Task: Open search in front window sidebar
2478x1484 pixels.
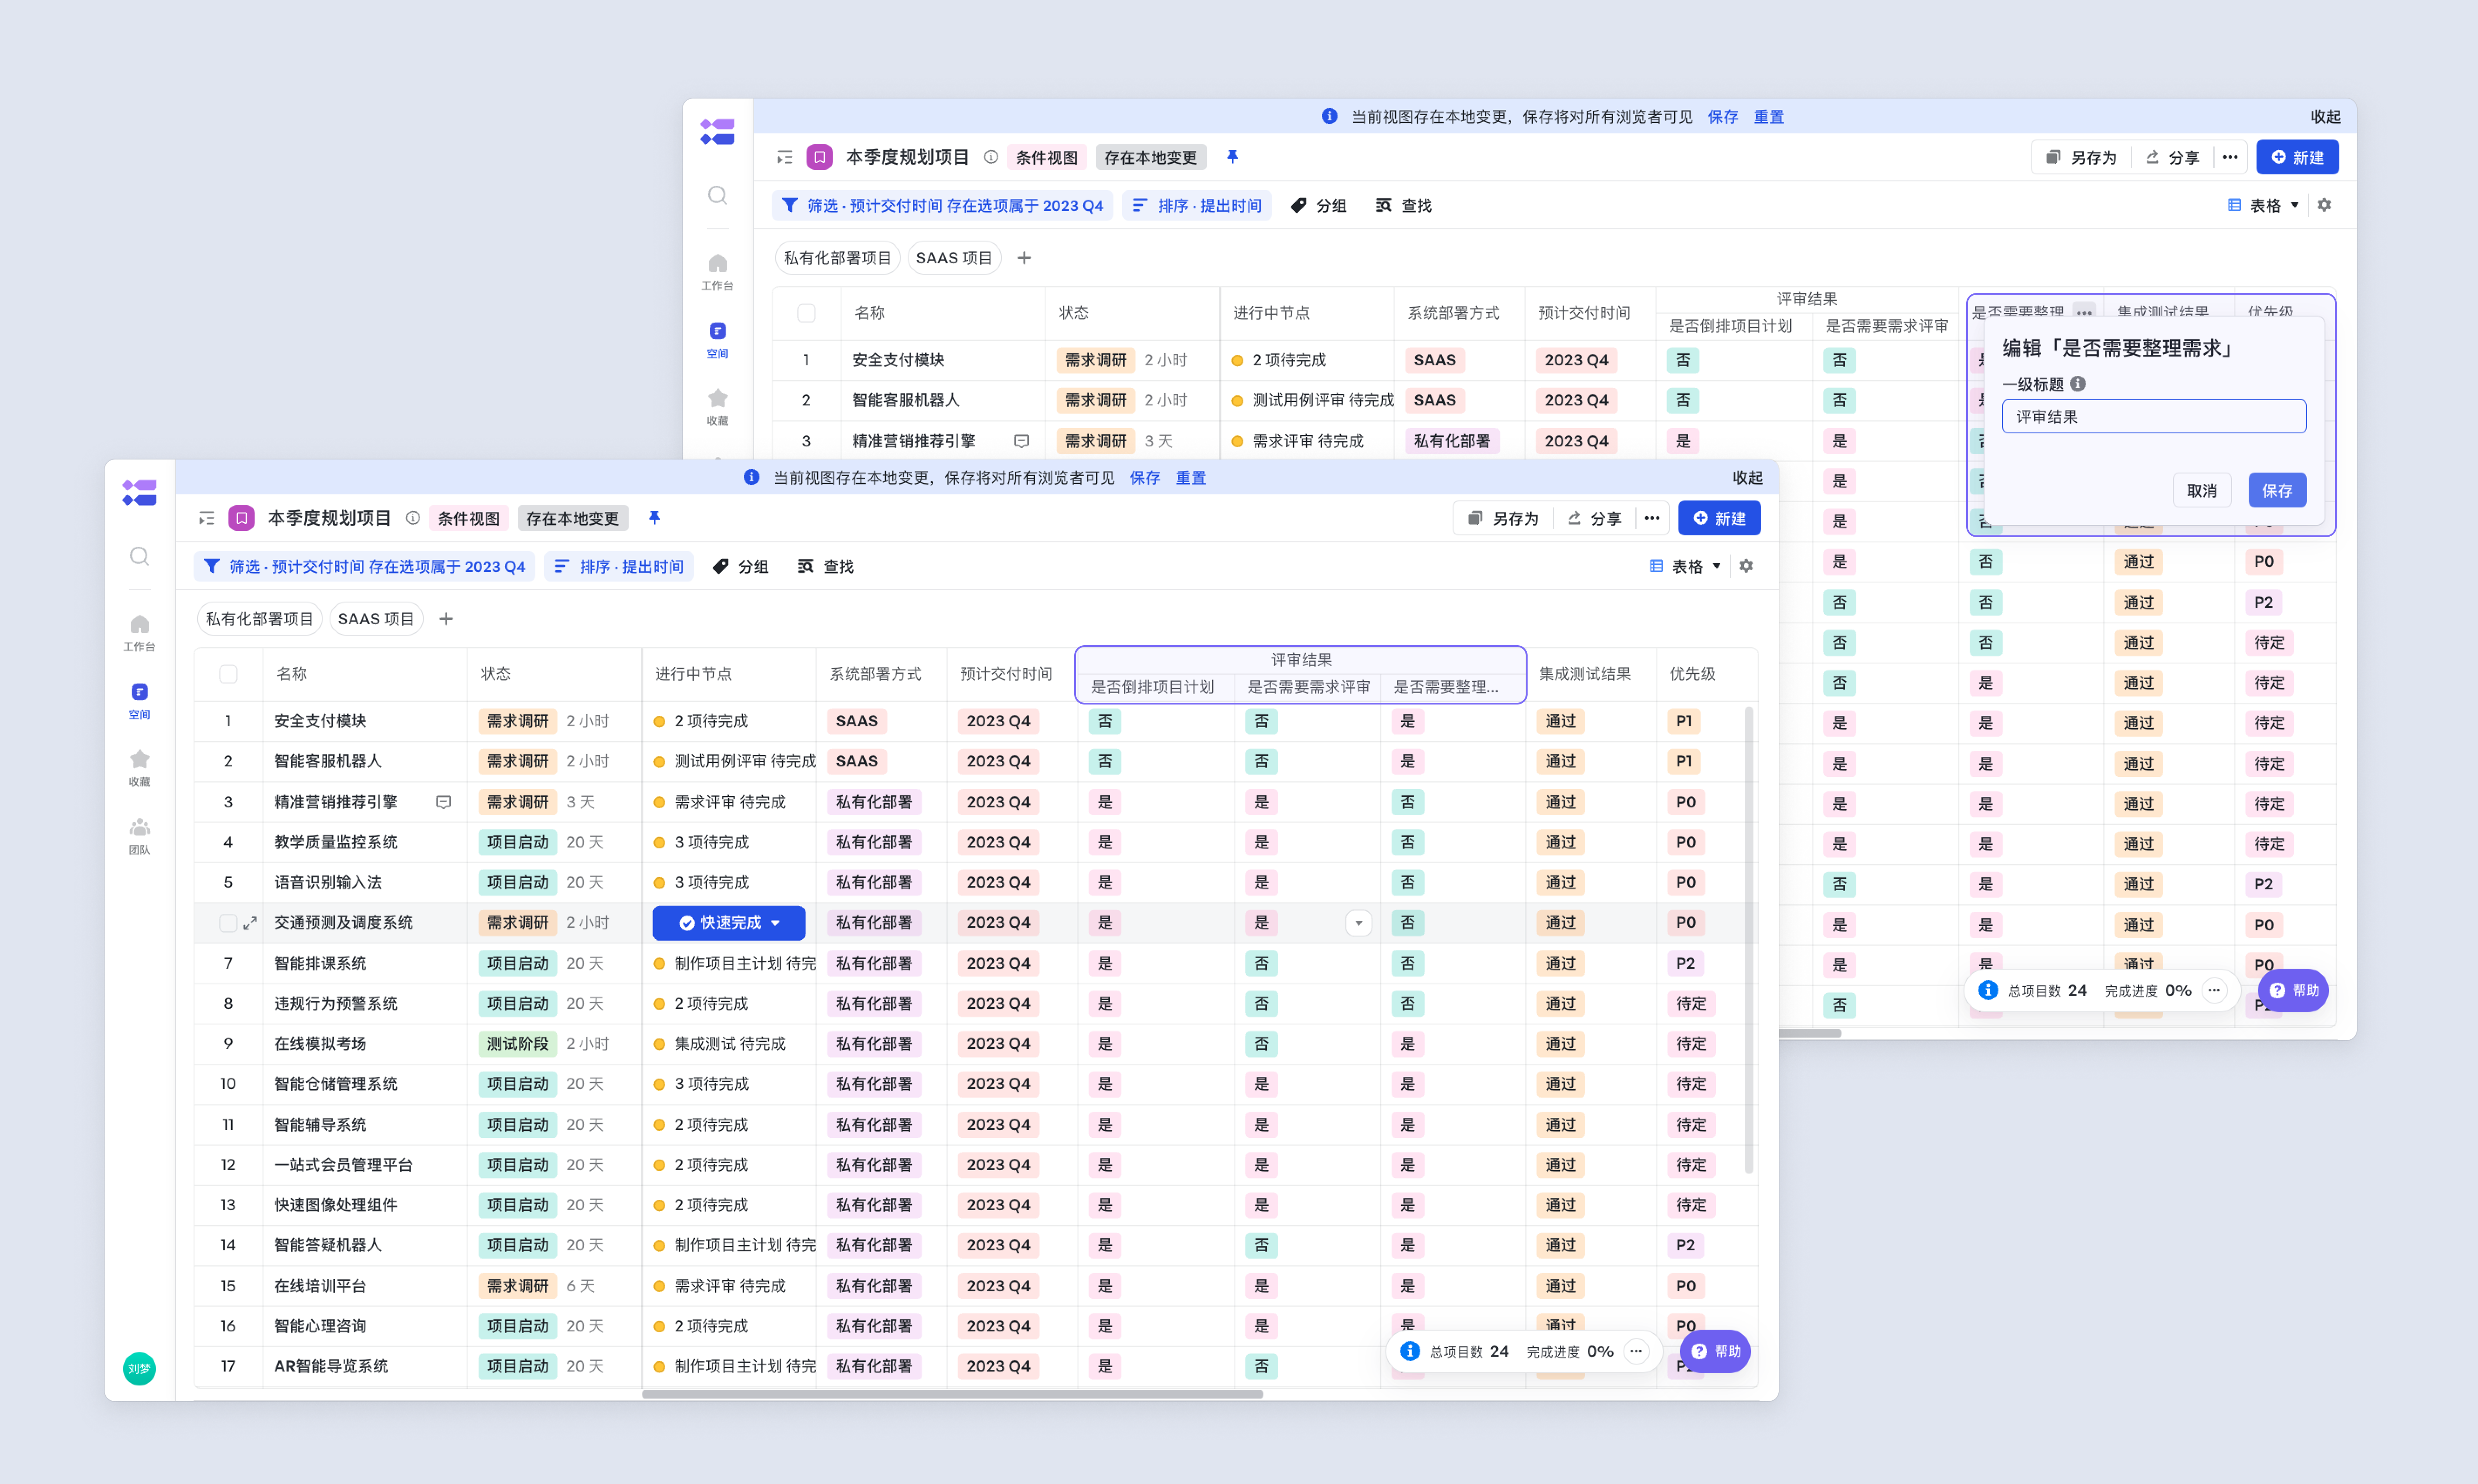Action: 139,557
